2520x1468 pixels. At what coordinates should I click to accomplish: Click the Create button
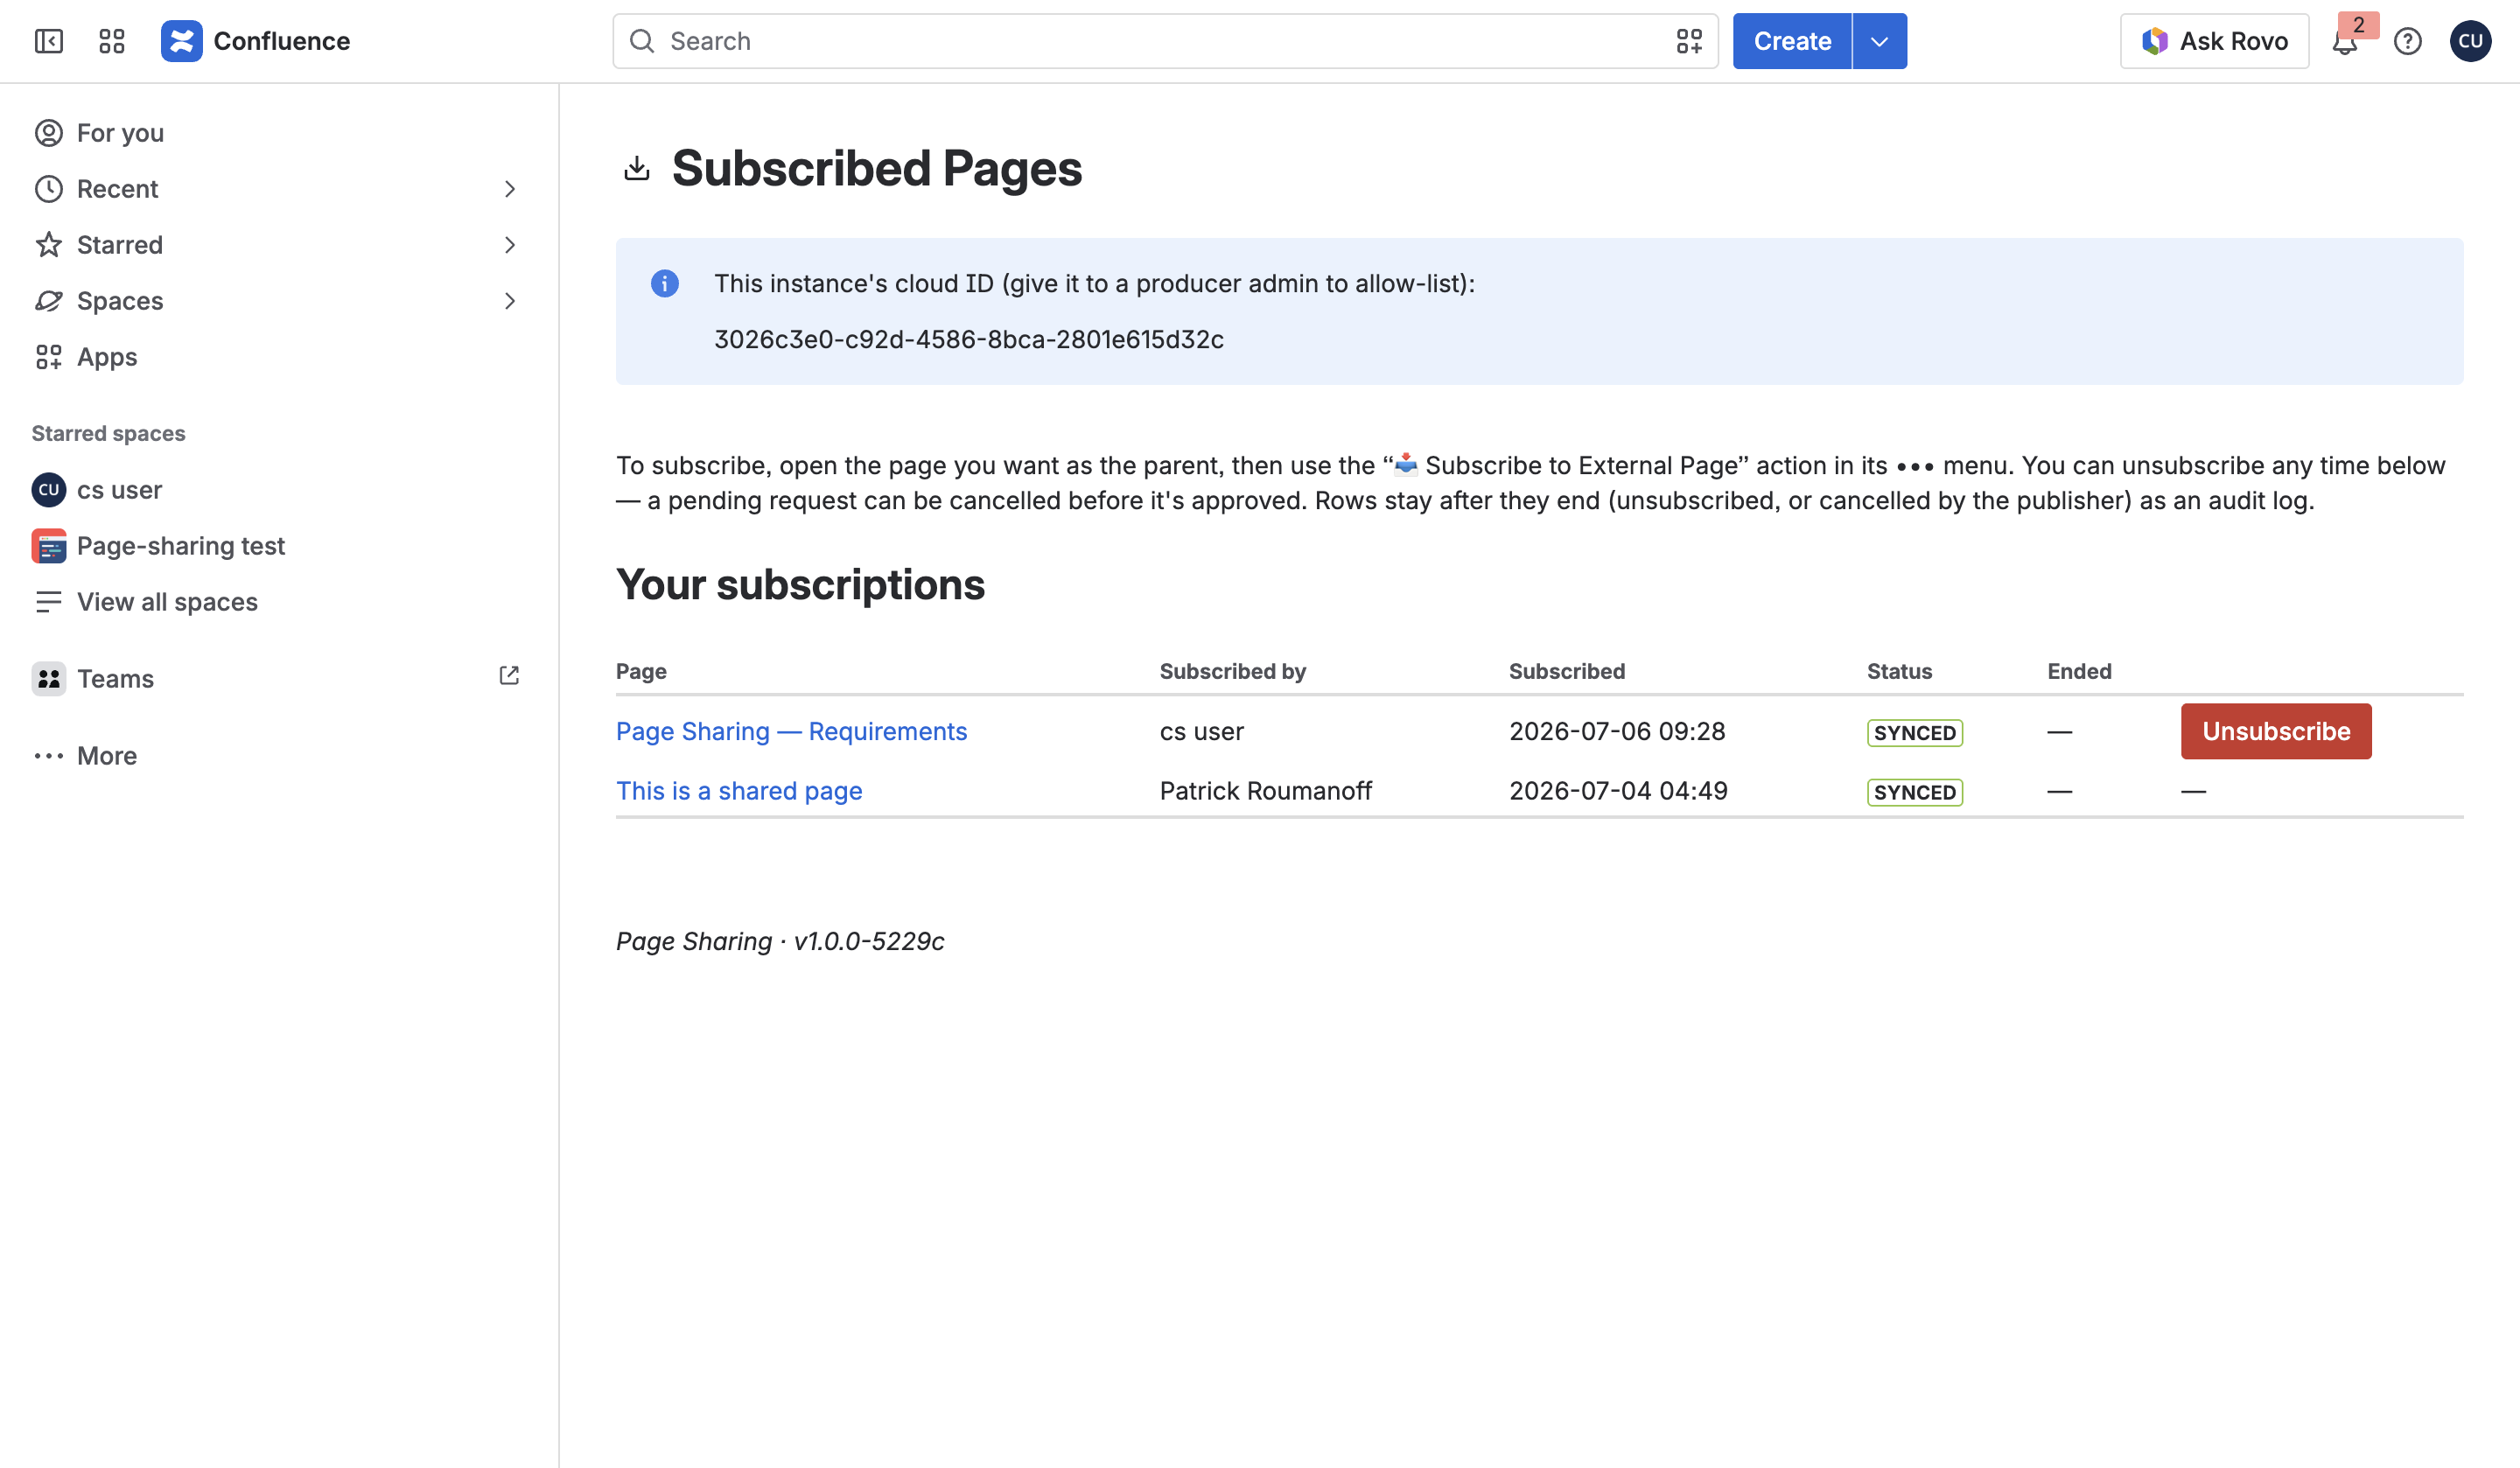1792,41
